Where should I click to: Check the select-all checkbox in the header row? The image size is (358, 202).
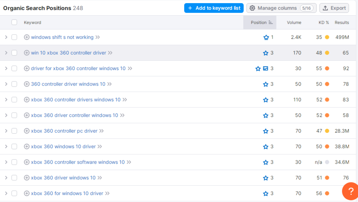point(14,22)
